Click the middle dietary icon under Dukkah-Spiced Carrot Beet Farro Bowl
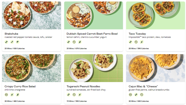 pyautogui.click(x=74, y=42)
